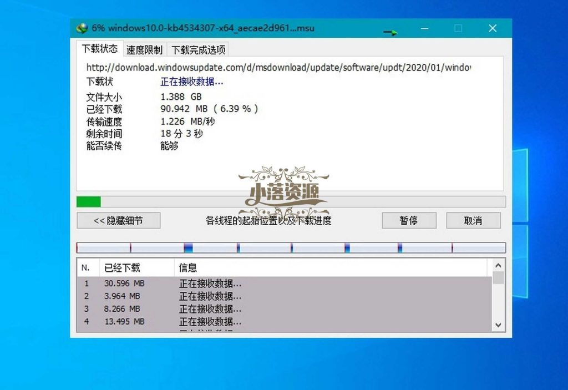Click the 文件大小 label
Screen dimensions: 568x390
104,97
